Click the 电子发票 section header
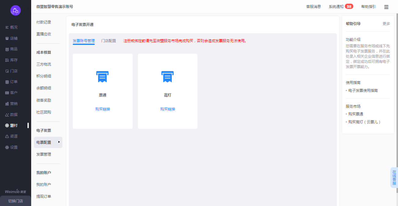 [44, 131]
